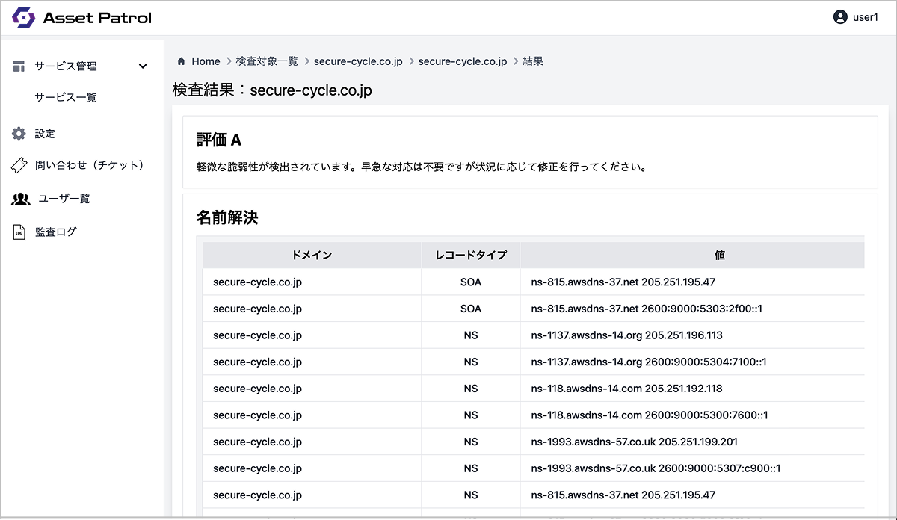Open the user1 account avatar icon
The width and height of the screenshot is (897, 520).
840,17
